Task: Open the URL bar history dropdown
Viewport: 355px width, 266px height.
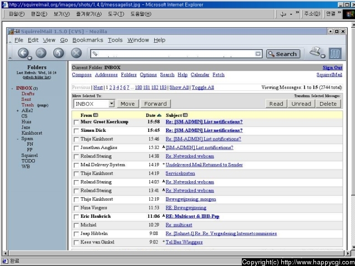Action: (258, 54)
